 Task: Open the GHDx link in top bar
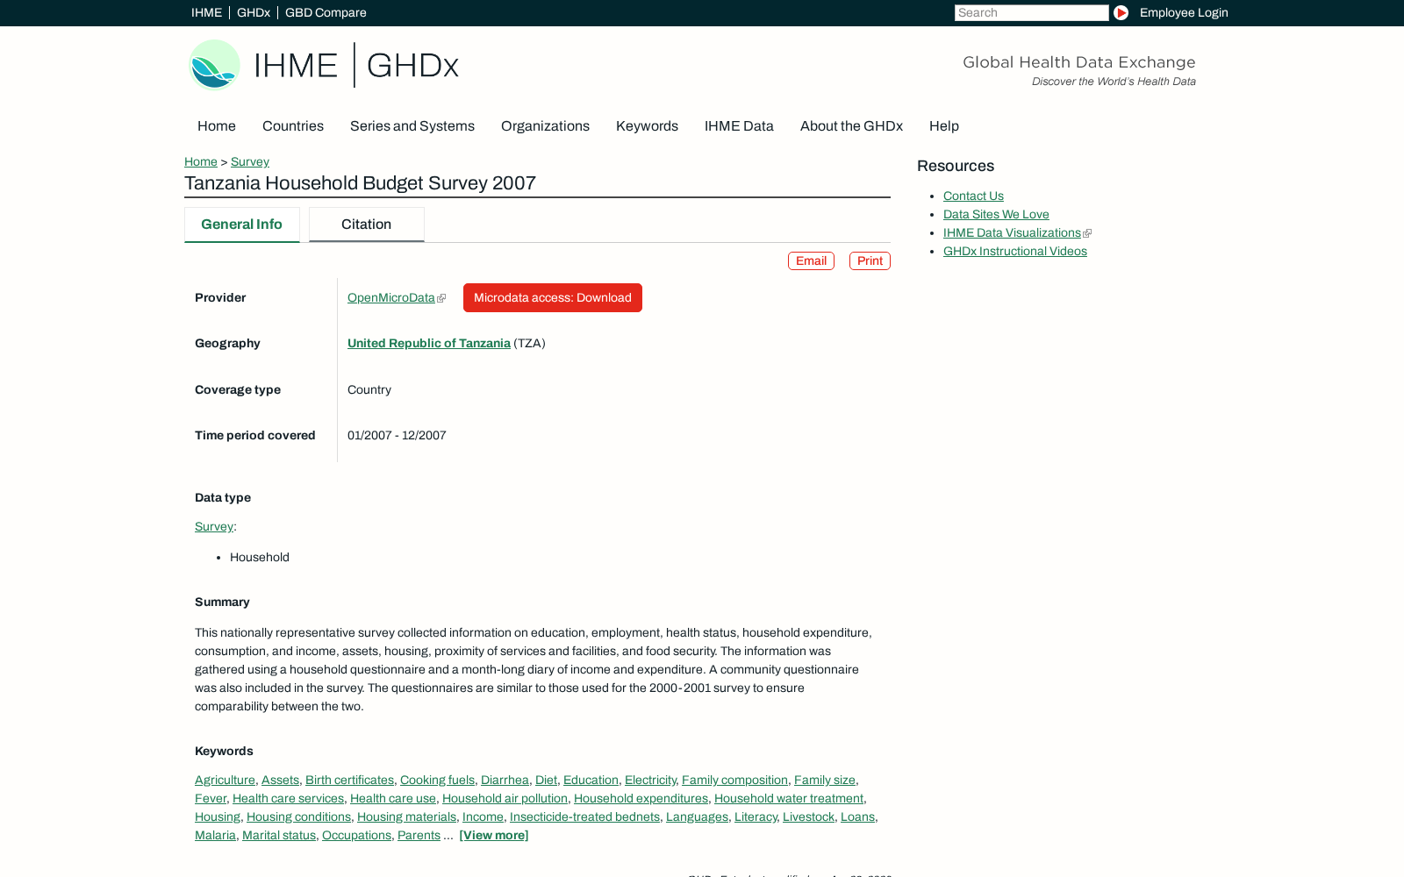click(254, 12)
